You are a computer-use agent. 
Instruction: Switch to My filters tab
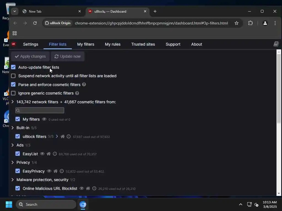(86, 44)
